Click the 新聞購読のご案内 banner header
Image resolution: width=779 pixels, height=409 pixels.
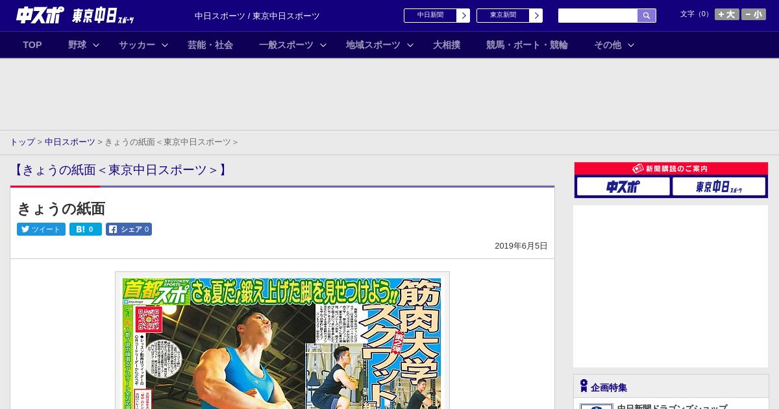point(671,168)
